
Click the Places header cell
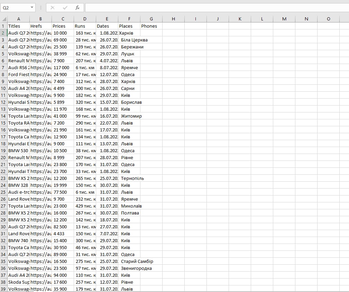pyautogui.click(x=129, y=26)
